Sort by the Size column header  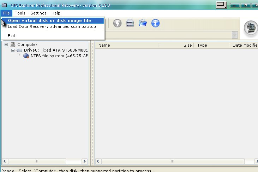(176, 45)
